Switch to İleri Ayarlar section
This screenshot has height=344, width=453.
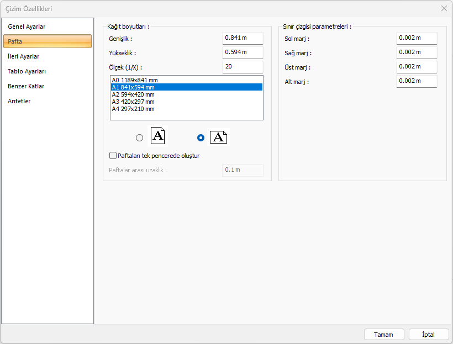23,56
